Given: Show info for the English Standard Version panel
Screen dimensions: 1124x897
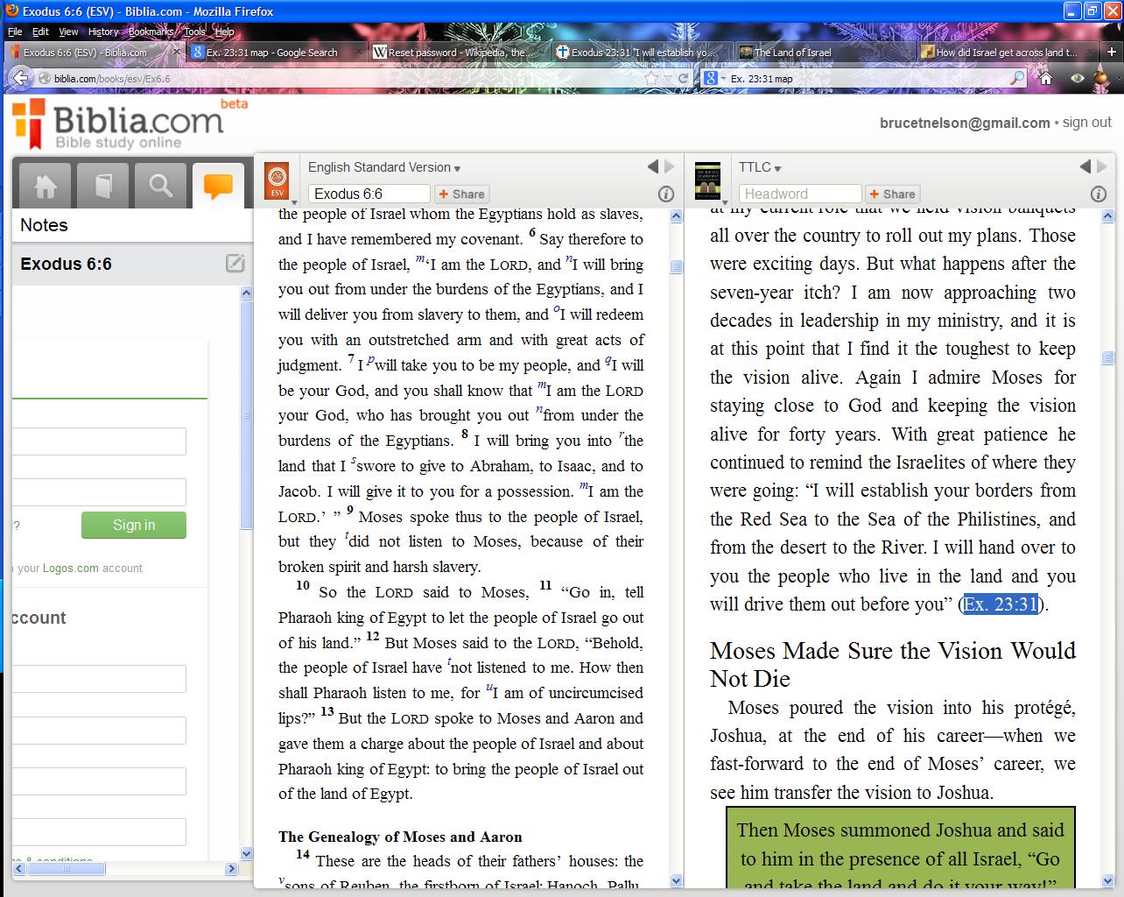Looking at the screenshot, I should (x=665, y=194).
